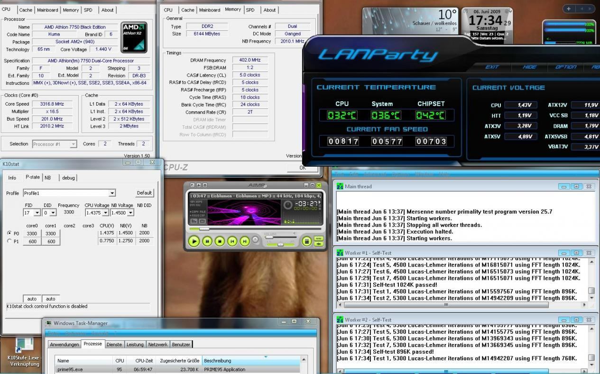Click AIMP top-left main menu icon
600x374 pixels.
[x=192, y=185]
